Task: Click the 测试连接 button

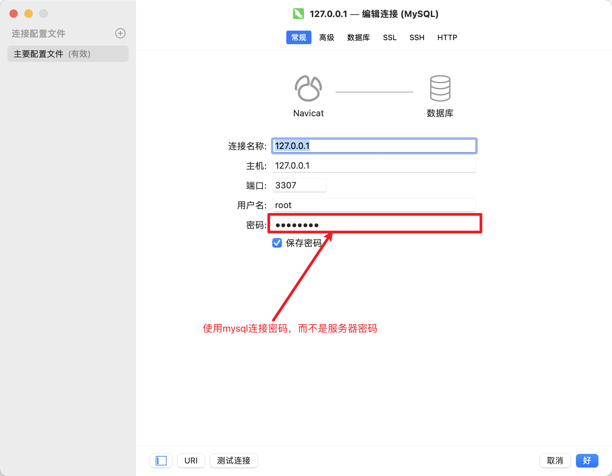Action: 234,461
